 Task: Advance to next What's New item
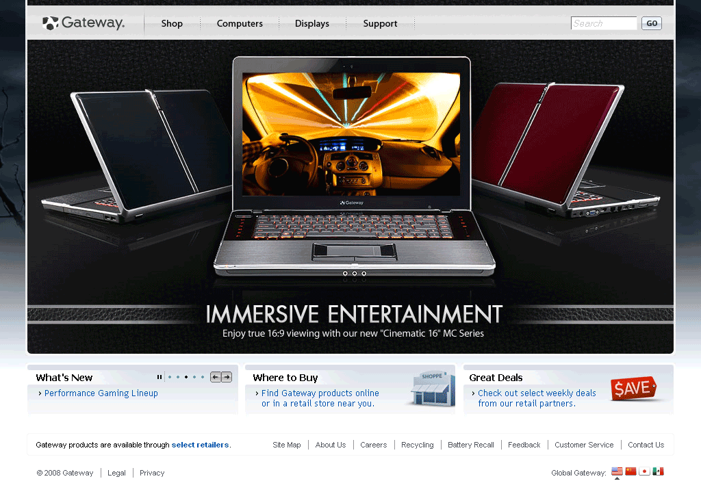(x=227, y=377)
